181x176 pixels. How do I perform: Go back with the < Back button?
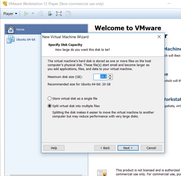[105, 148]
